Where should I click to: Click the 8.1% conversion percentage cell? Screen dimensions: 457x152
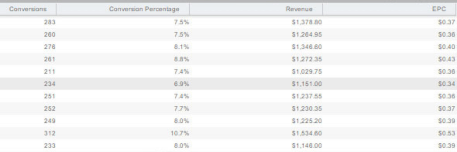[123, 47]
